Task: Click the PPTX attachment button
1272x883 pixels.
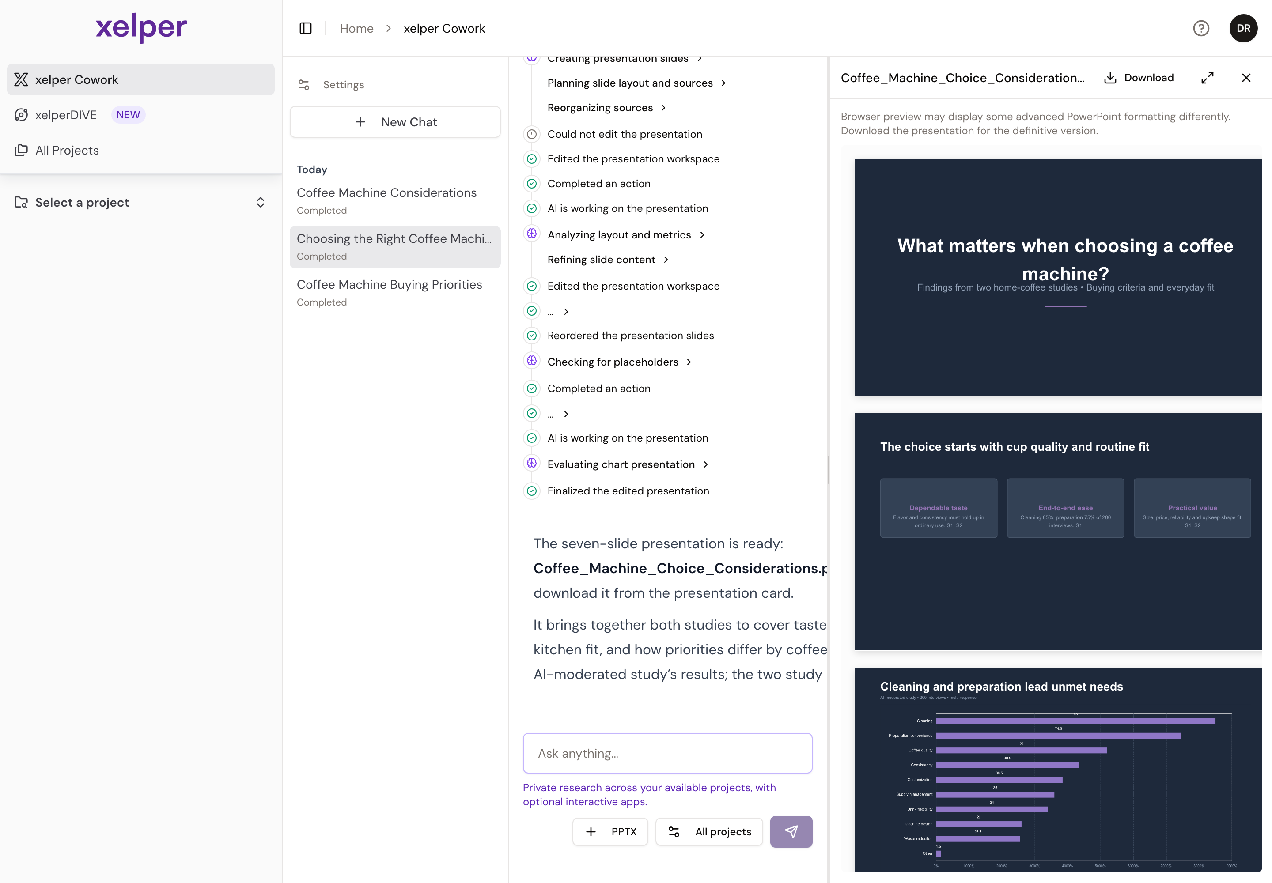Action: [x=610, y=832]
